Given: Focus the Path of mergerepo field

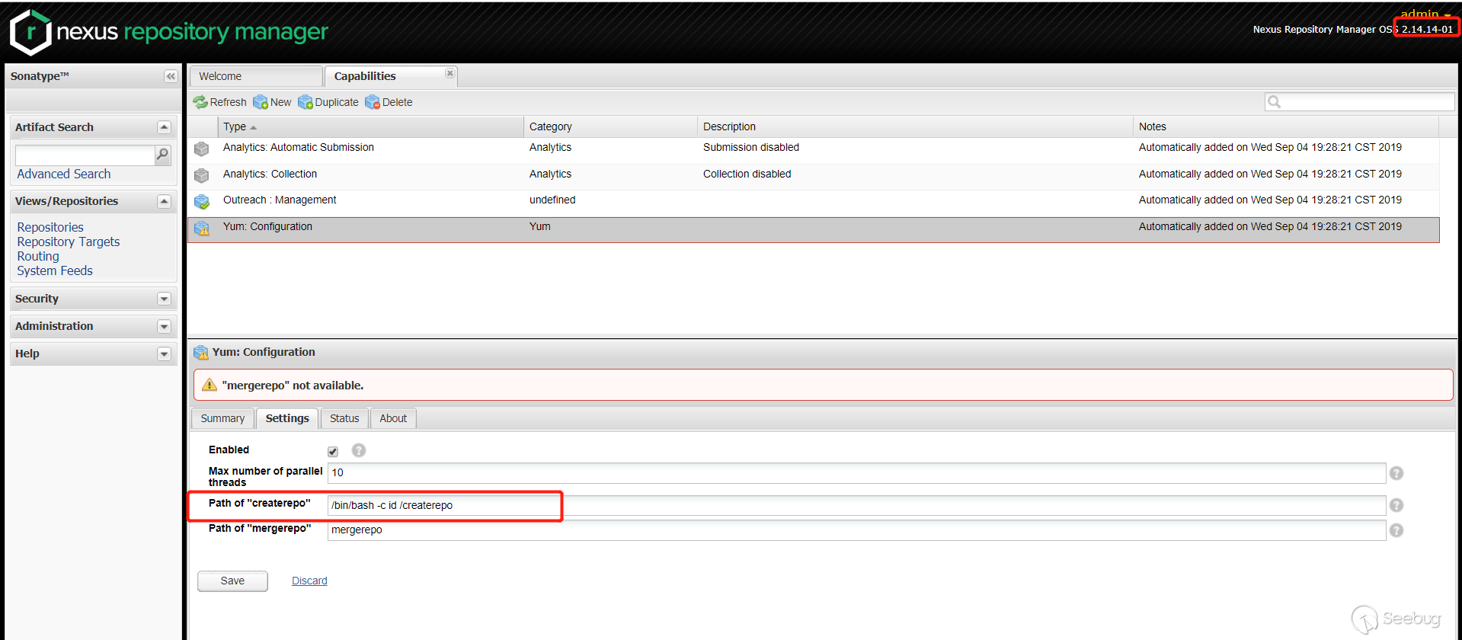Looking at the screenshot, I should point(856,530).
